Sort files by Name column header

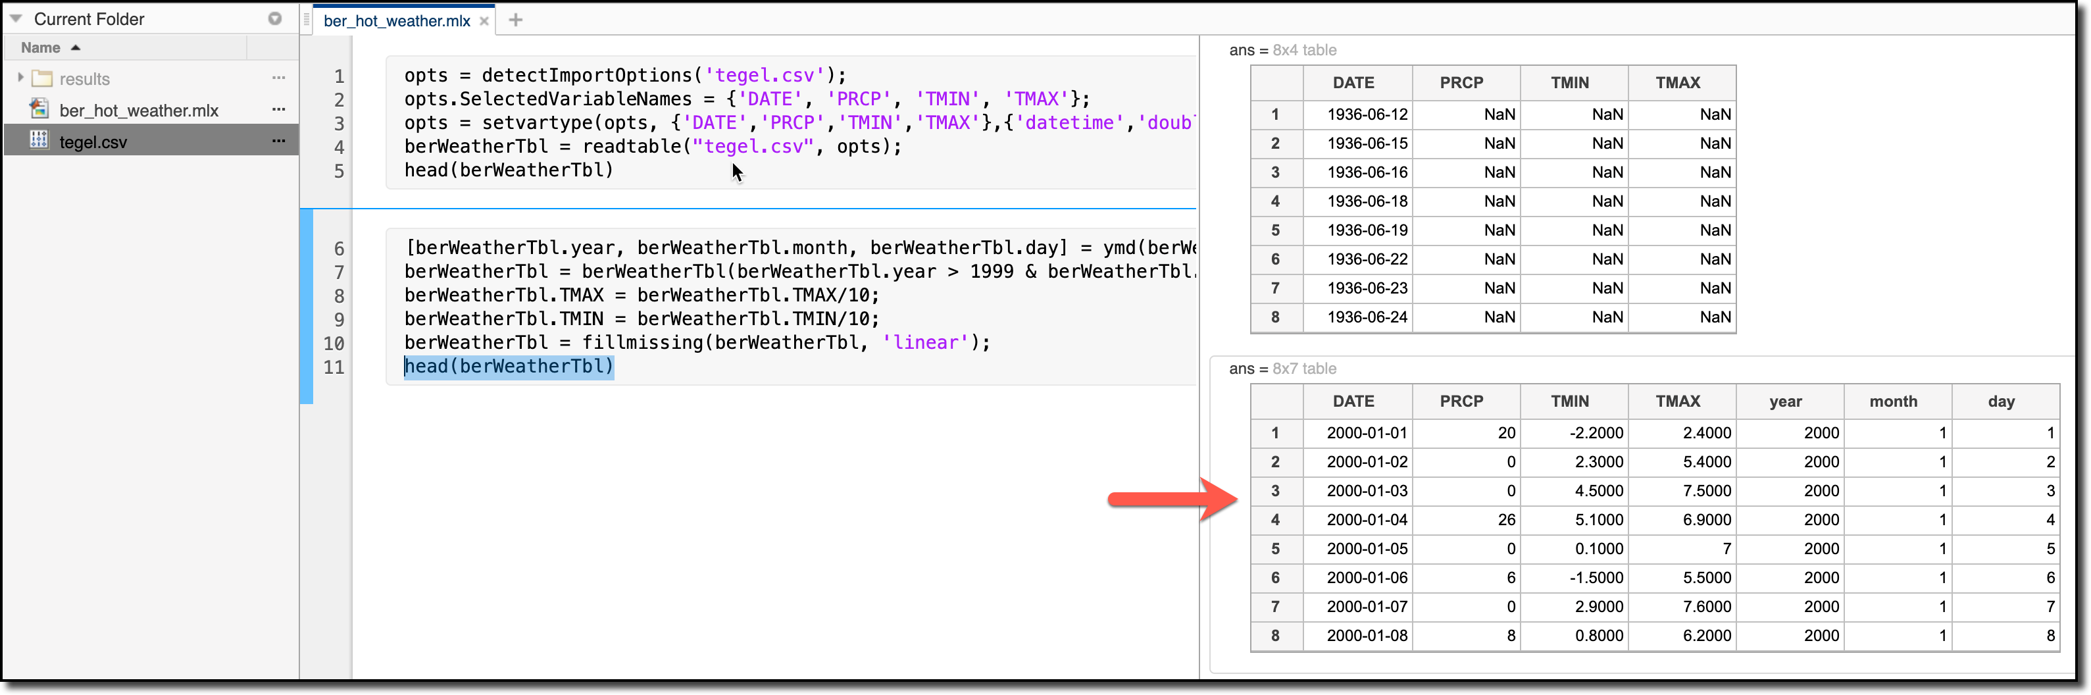pyautogui.click(x=41, y=48)
